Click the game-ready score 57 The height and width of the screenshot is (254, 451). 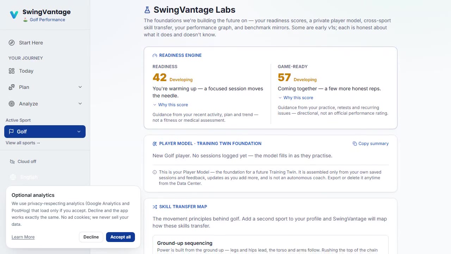click(x=284, y=78)
